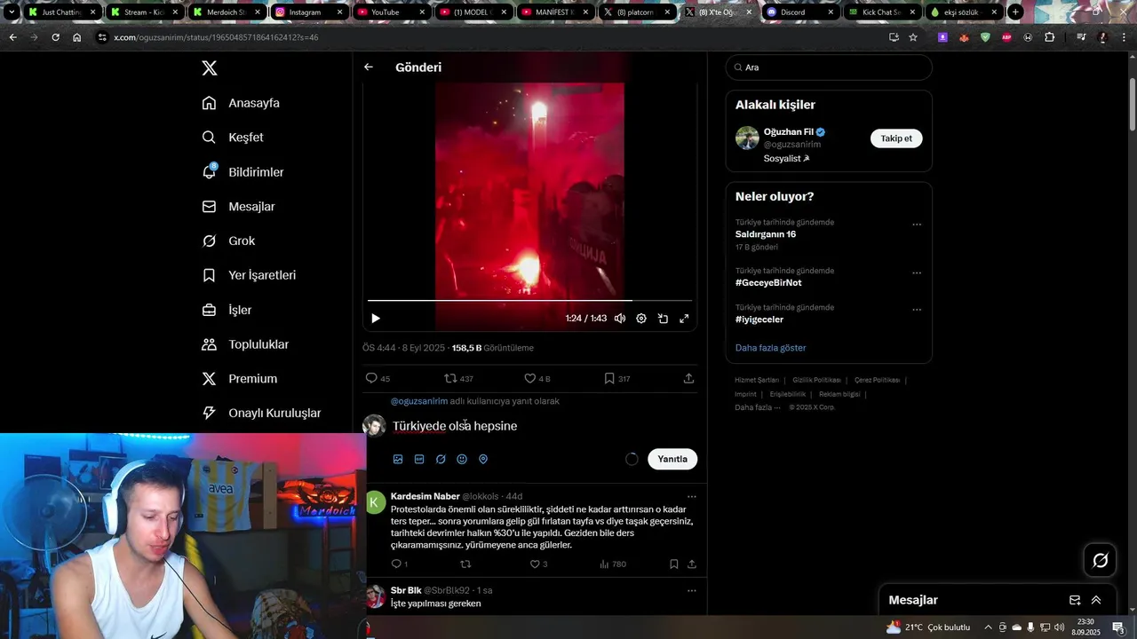Open Sbr Blk profile name

[406, 590]
